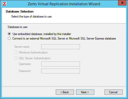Screen dimensions: 128x99
Task: Click the 'installed by this installer' option text
Action: click(57, 34)
